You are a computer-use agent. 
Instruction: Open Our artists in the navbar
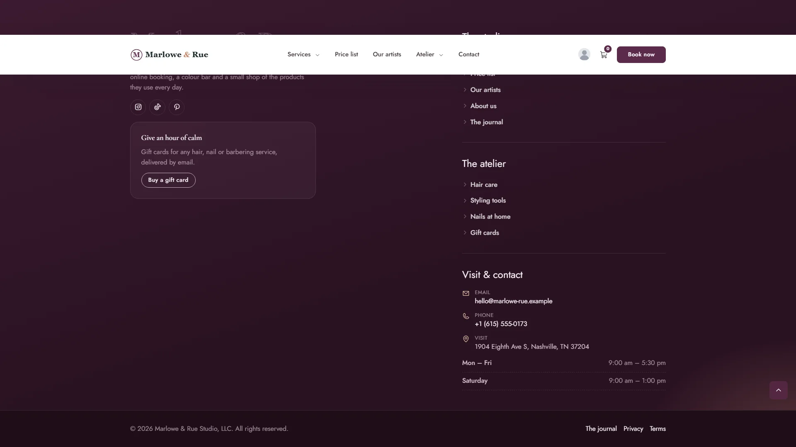coord(387,54)
